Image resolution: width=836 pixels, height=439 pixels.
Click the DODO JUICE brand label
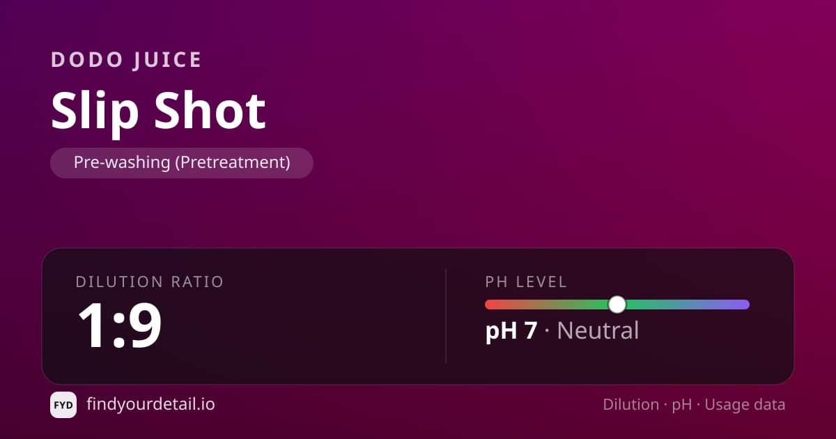pyautogui.click(x=126, y=60)
